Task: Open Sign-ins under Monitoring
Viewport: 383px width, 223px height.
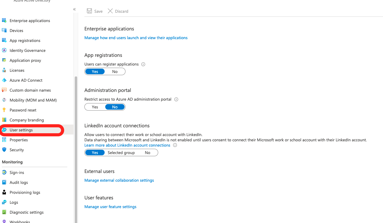Action: 17,172
